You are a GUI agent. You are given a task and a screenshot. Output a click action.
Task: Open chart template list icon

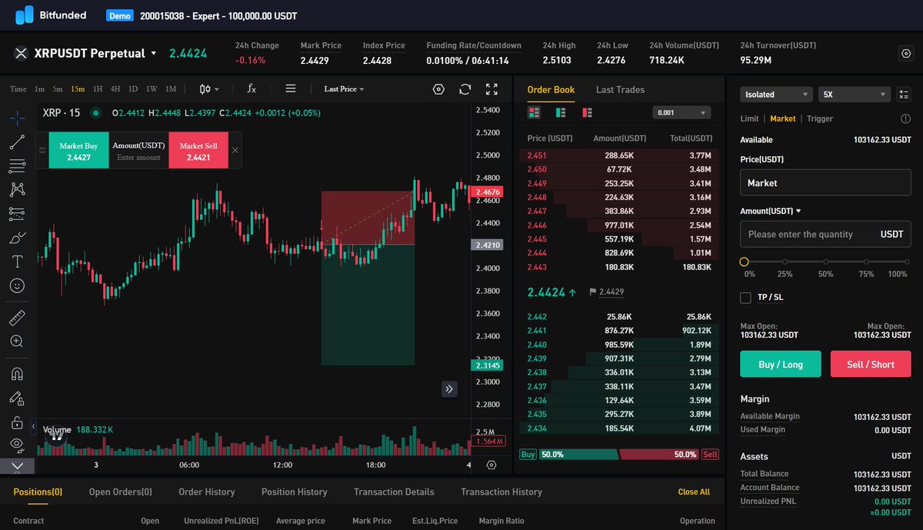pos(291,89)
